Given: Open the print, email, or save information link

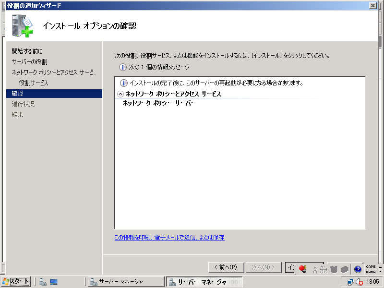Looking at the screenshot, I should [169, 237].
